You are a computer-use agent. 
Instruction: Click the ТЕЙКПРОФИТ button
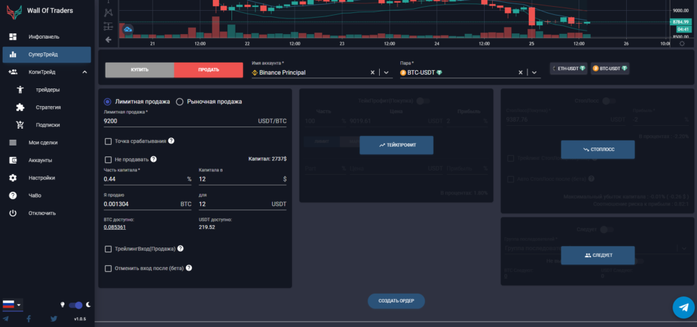pyautogui.click(x=396, y=145)
